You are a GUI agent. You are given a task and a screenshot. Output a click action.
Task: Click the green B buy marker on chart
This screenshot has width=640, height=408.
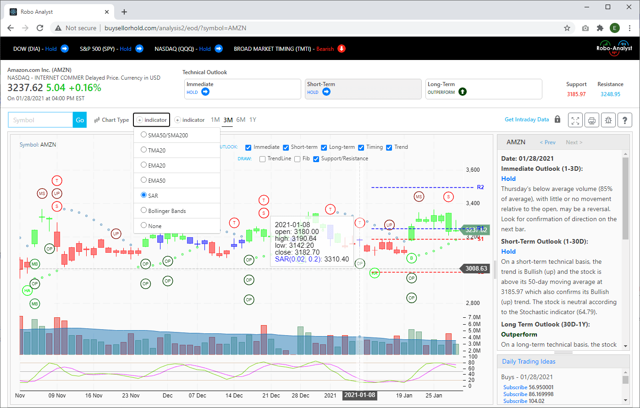(412, 258)
